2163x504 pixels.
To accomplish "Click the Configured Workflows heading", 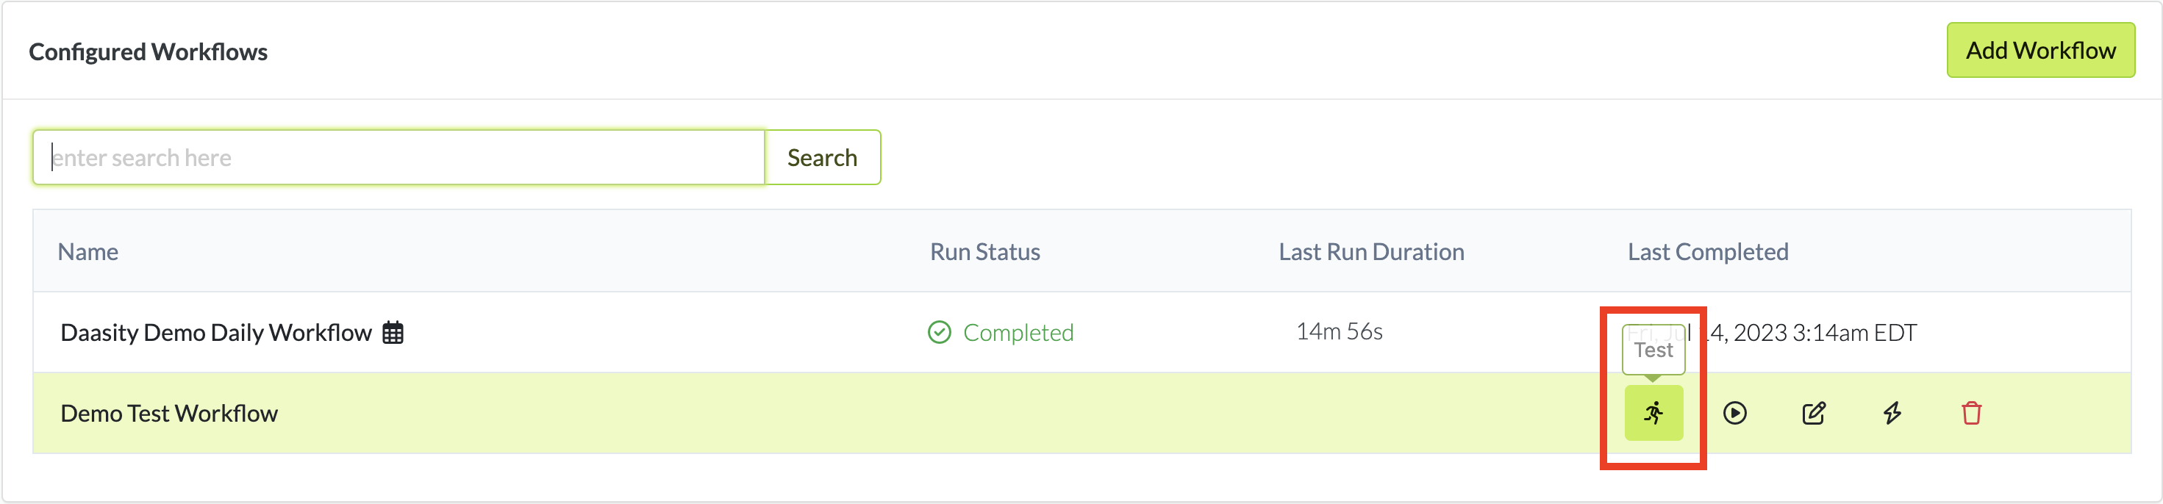I will tap(148, 52).
